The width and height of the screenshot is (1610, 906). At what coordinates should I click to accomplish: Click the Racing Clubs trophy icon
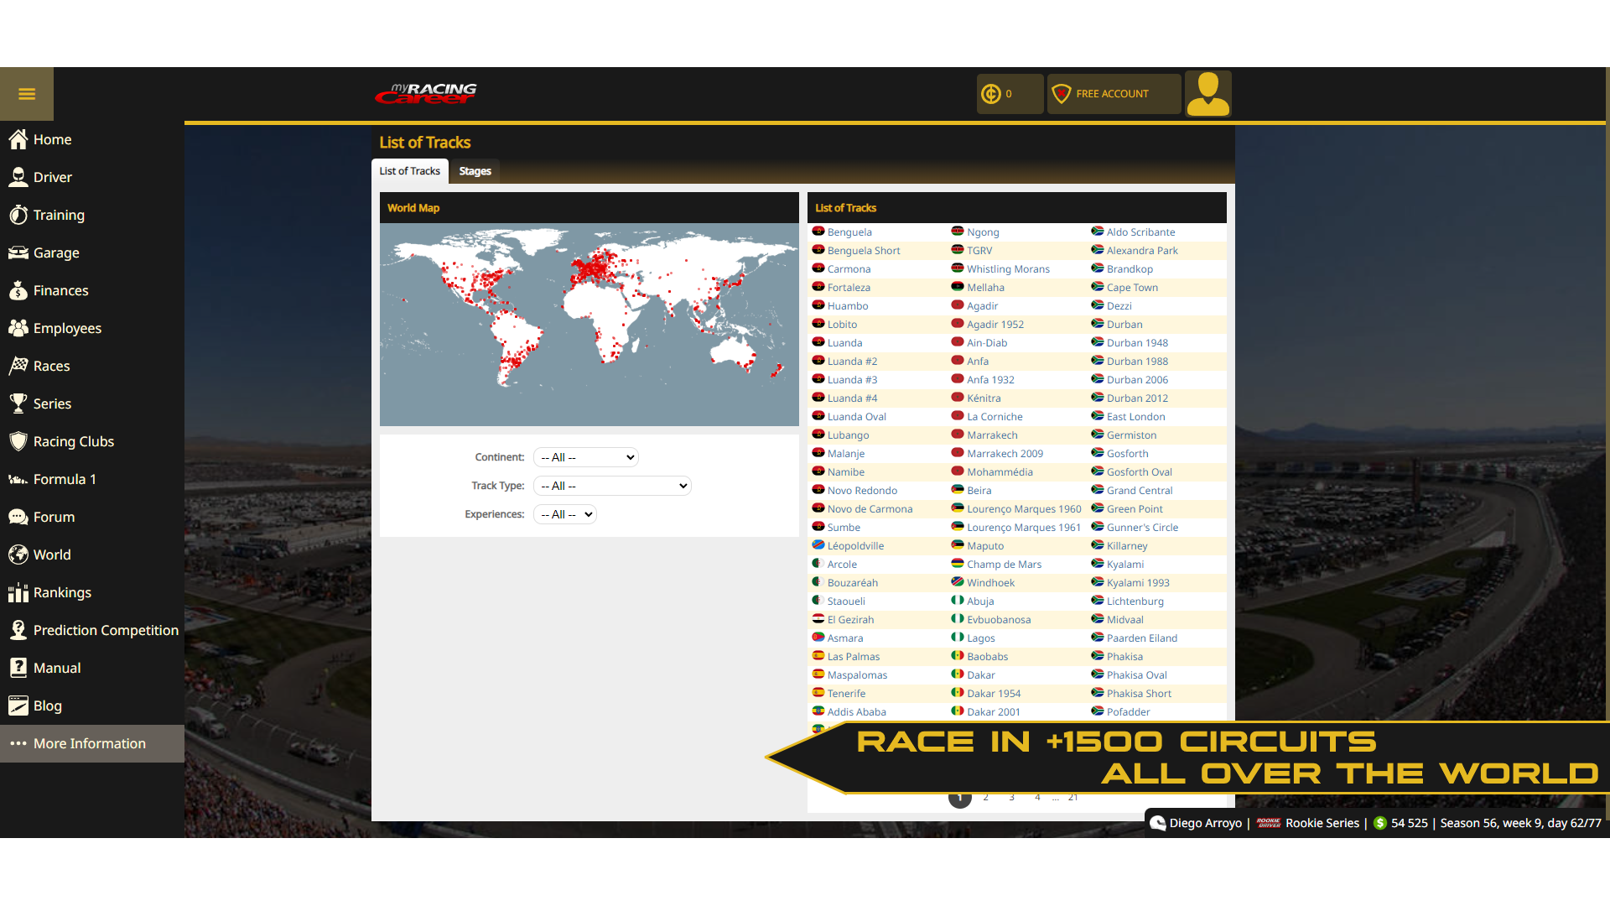tap(18, 441)
